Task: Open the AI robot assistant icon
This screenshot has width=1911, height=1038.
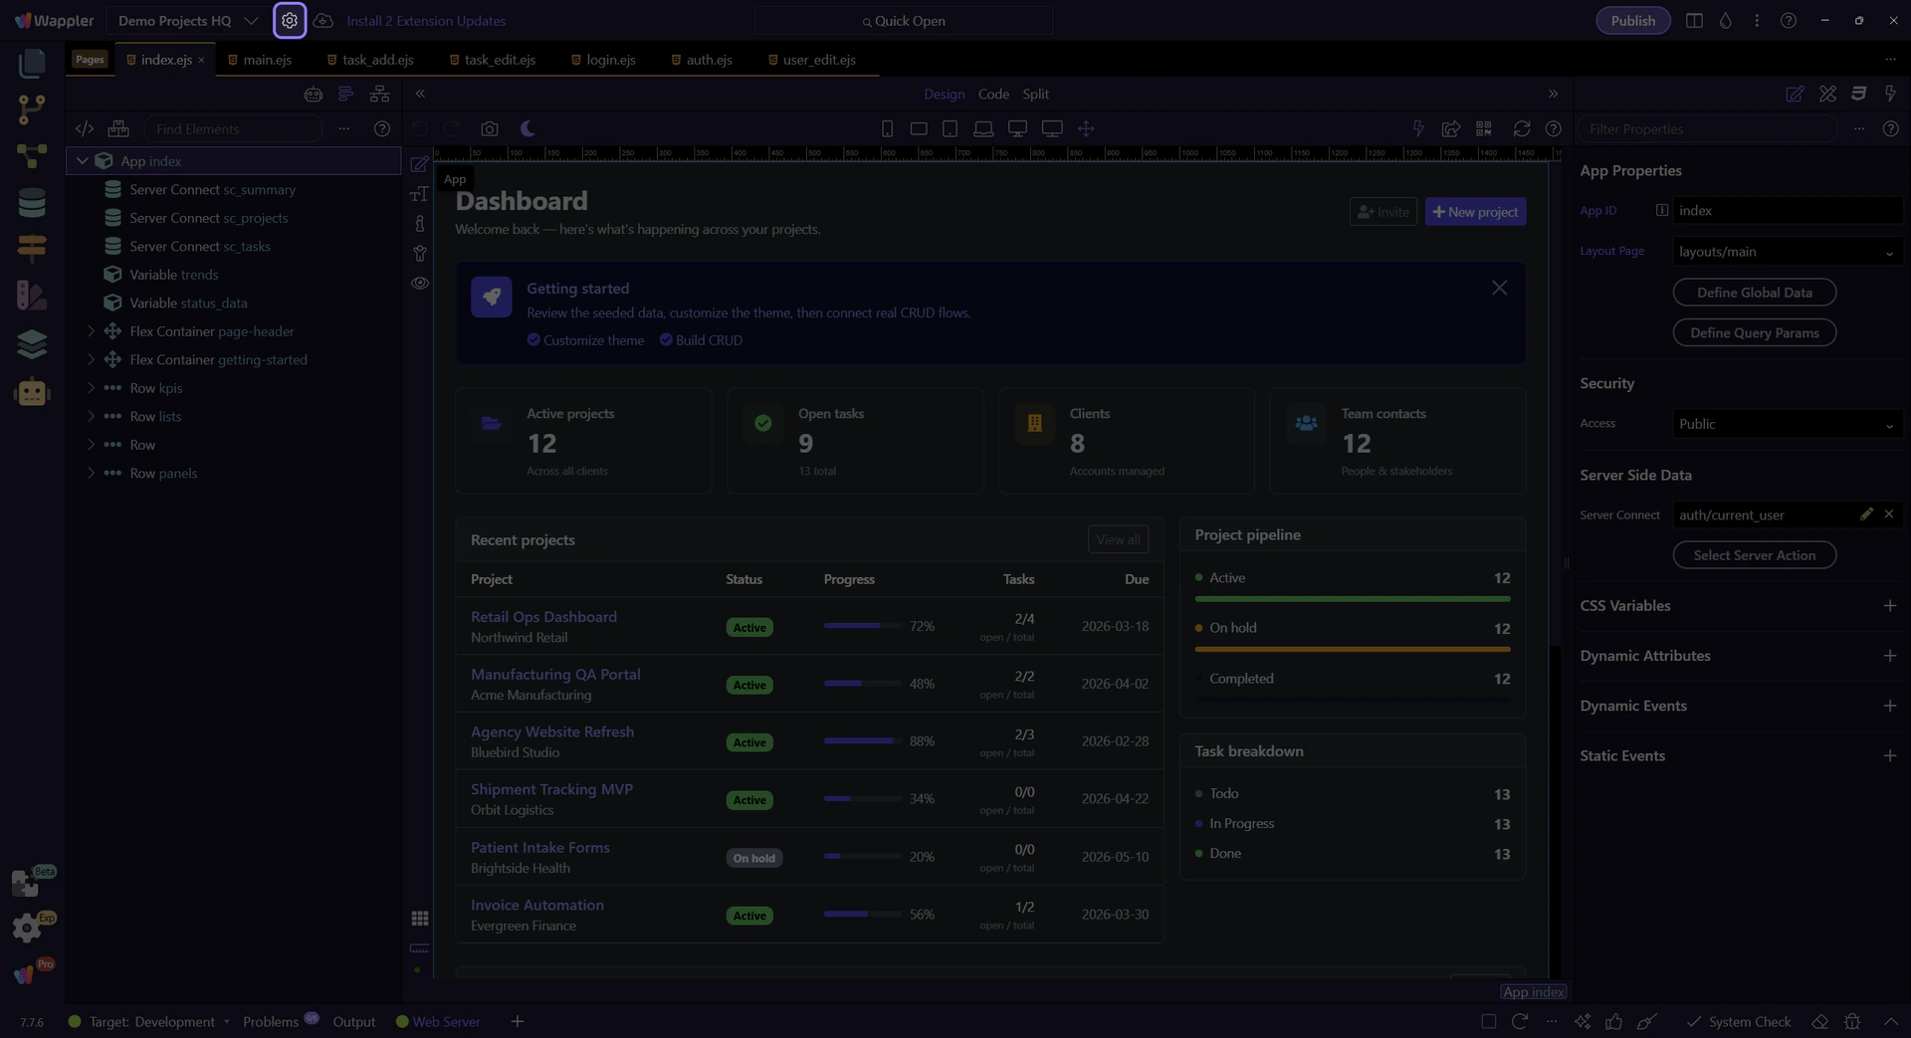Action: (x=32, y=392)
